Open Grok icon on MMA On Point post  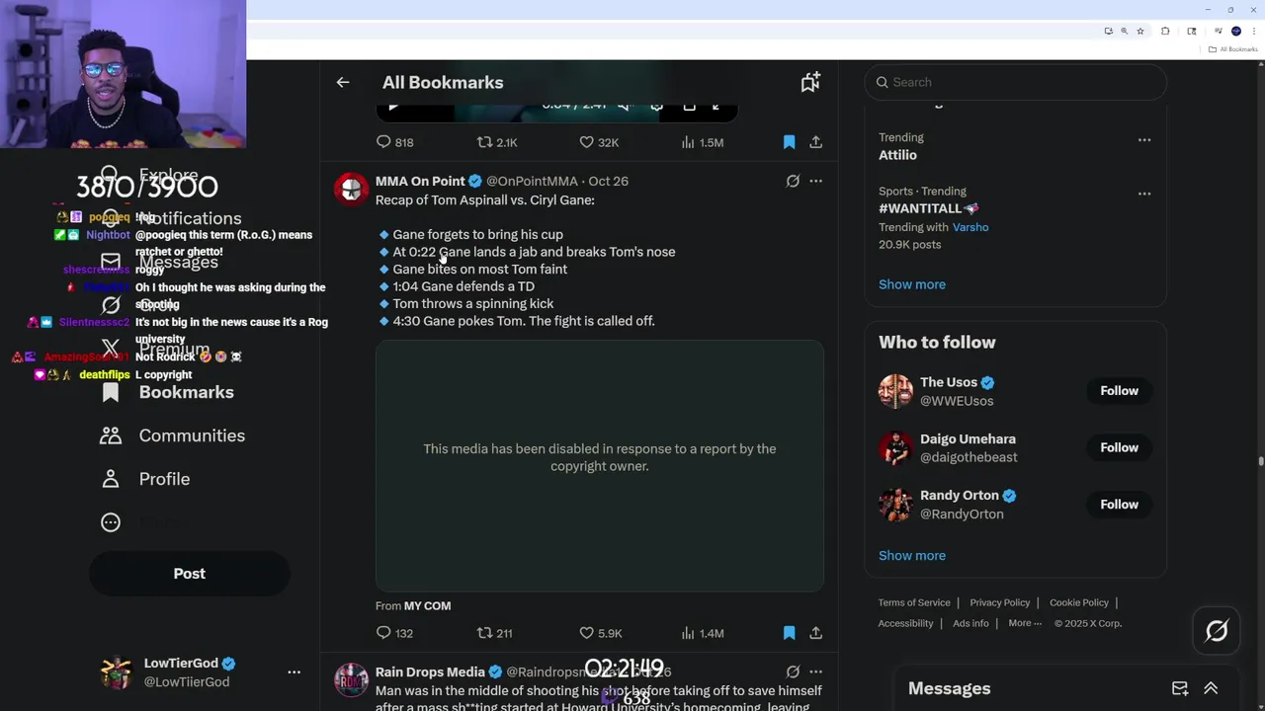(793, 181)
